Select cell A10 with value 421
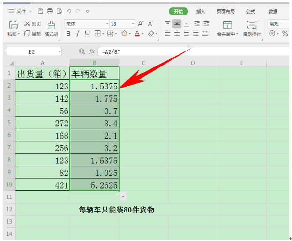Viewport: 292px width, 241px height. click(43, 185)
